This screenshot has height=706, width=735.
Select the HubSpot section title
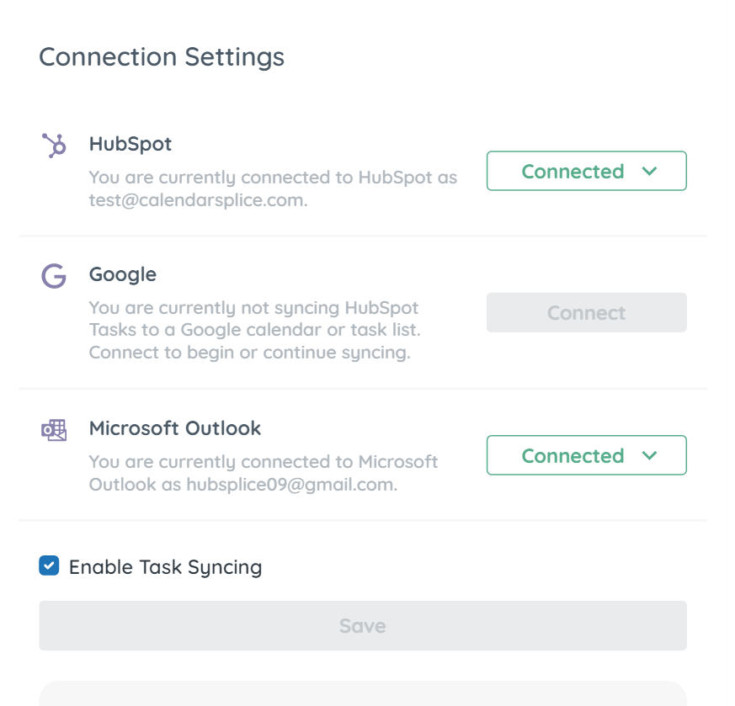[x=130, y=144]
